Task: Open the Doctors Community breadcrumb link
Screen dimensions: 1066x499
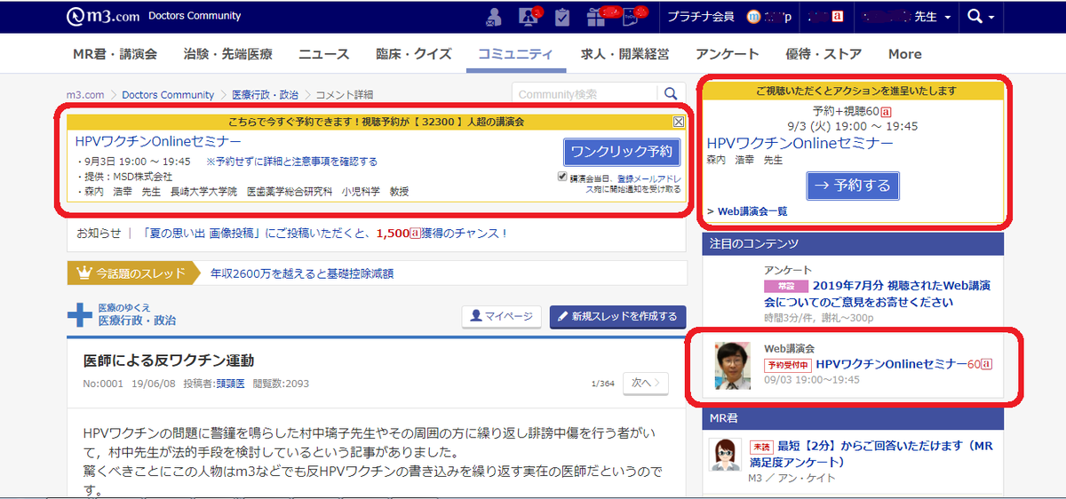Action: pos(168,95)
